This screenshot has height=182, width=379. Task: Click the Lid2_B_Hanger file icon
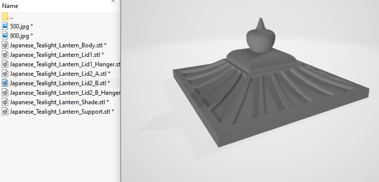click(x=5, y=93)
